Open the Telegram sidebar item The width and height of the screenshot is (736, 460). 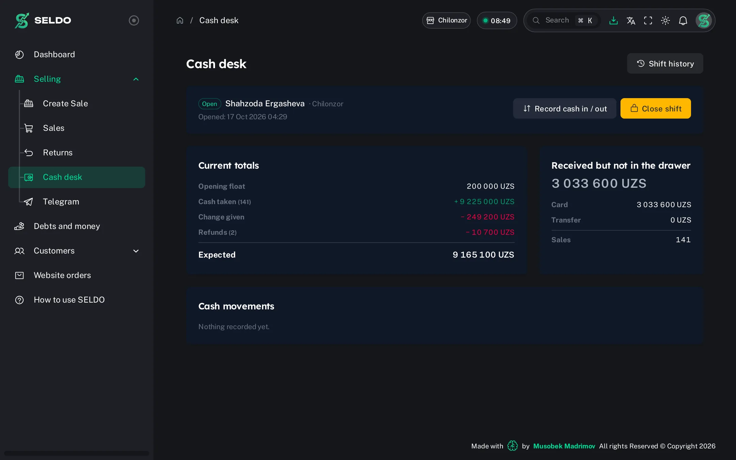(x=77, y=202)
